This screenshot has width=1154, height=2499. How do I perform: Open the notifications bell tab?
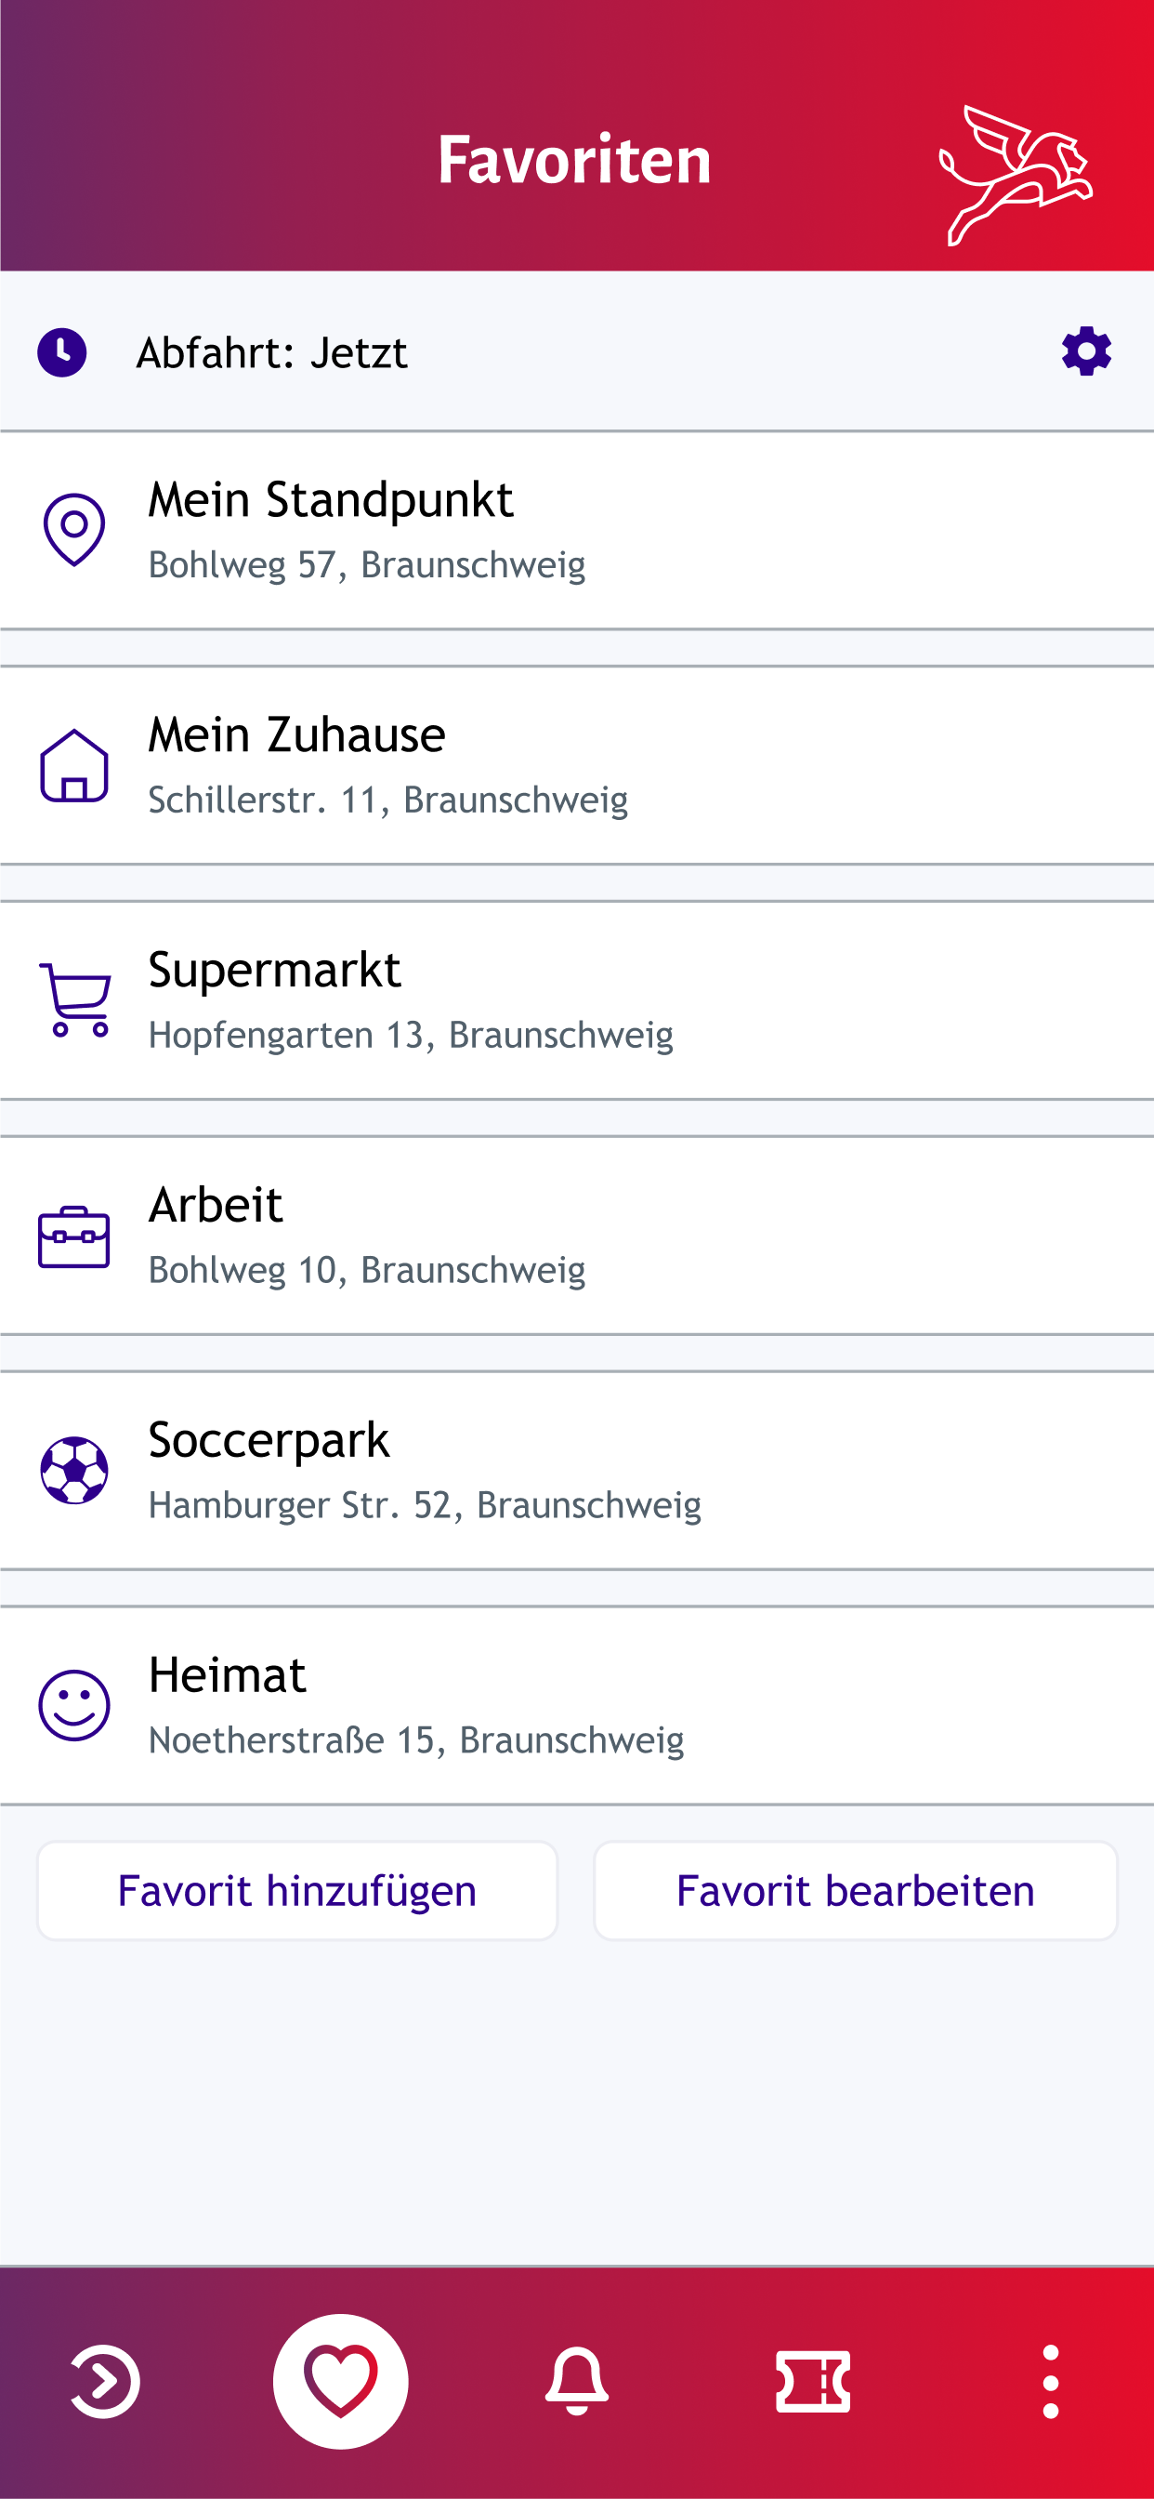pyautogui.click(x=577, y=2382)
